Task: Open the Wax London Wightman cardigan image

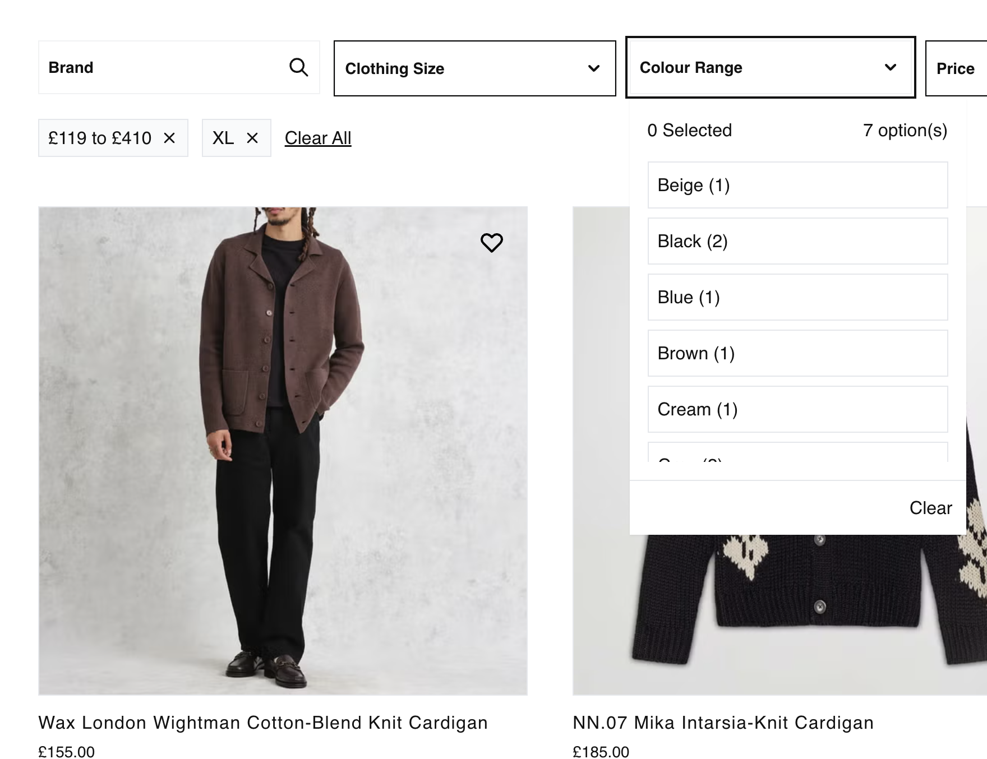Action: point(283,451)
